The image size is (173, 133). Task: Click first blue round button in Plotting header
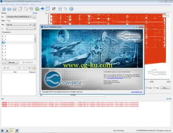33,13
